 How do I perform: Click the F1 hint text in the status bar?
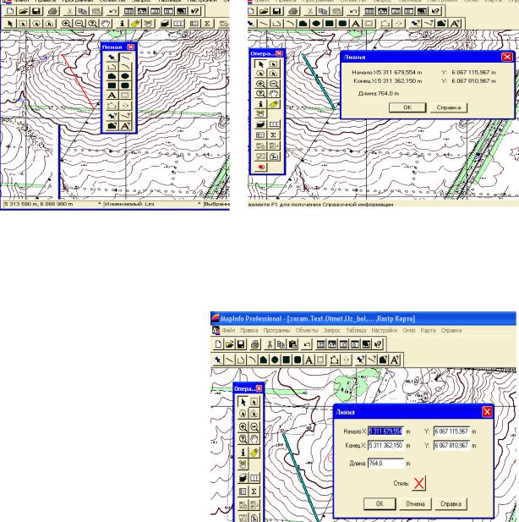[x=320, y=204]
